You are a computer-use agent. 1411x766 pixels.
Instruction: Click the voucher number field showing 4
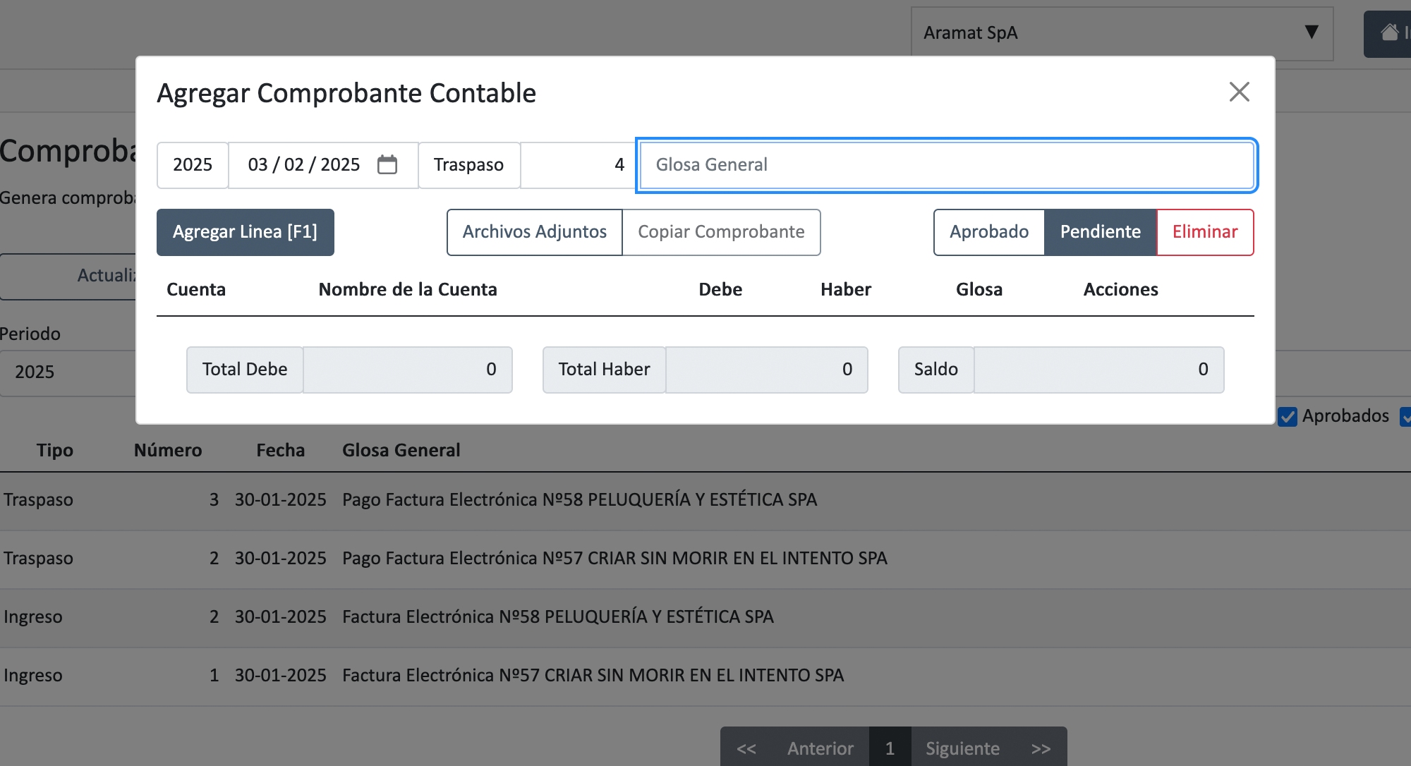[x=577, y=165]
